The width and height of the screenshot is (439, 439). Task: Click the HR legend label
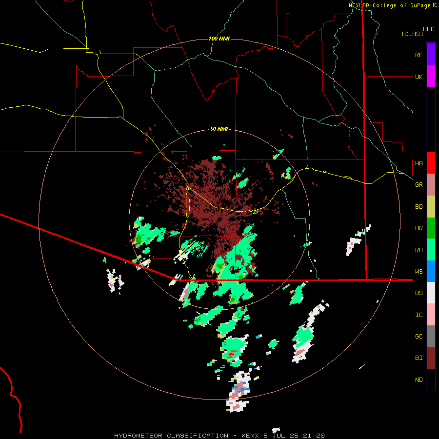[x=419, y=228]
